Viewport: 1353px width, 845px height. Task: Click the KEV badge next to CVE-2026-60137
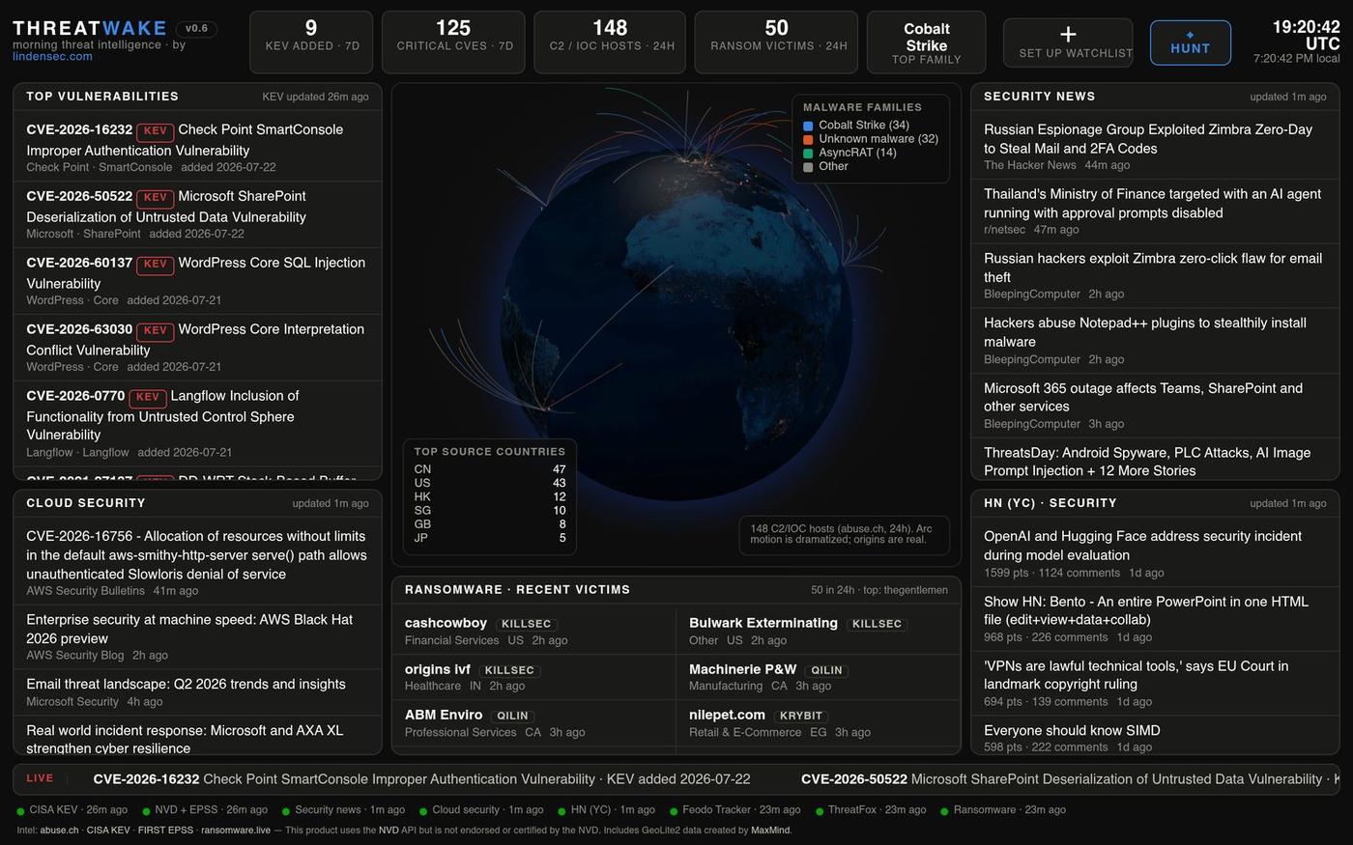[x=156, y=264]
